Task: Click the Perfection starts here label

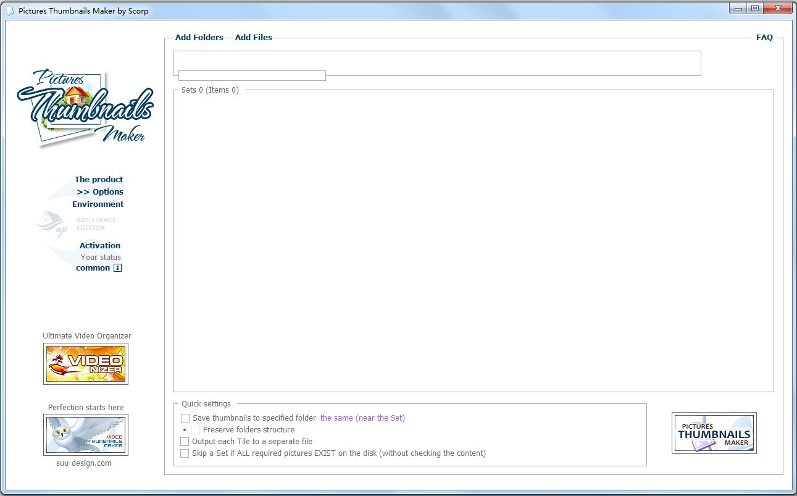Action: pos(86,408)
